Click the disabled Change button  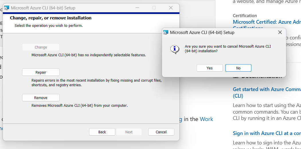41,47
